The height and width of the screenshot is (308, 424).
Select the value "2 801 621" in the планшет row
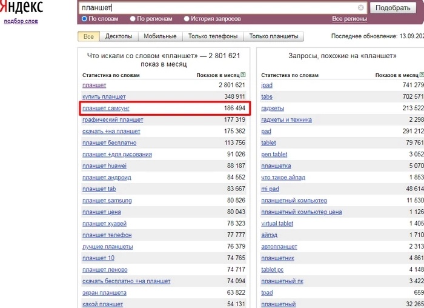pyautogui.click(x=232, y=85)
